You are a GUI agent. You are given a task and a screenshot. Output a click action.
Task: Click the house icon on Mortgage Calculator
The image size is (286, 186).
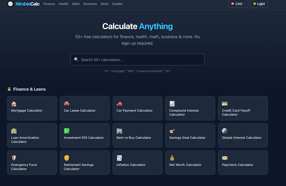[x=14, y=104]
